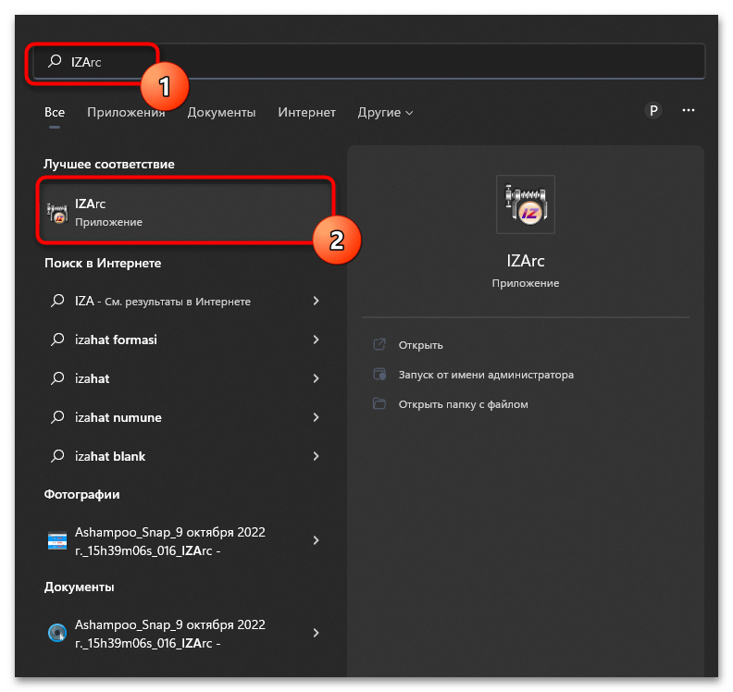Select izahat formasi suggestion
Viewport: 733px width, 692px height.
116,340
